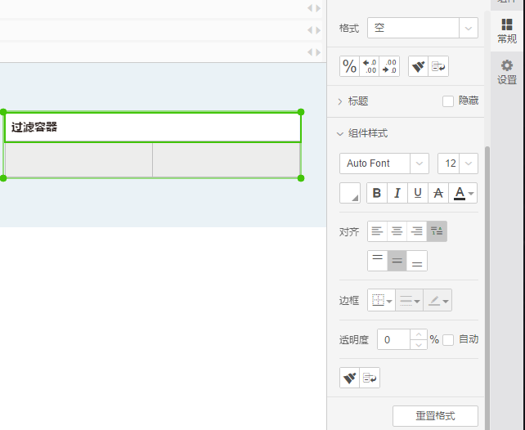
Task: Click wrap text icon beside decimal buttons
Action: click(x=438, y=66)
